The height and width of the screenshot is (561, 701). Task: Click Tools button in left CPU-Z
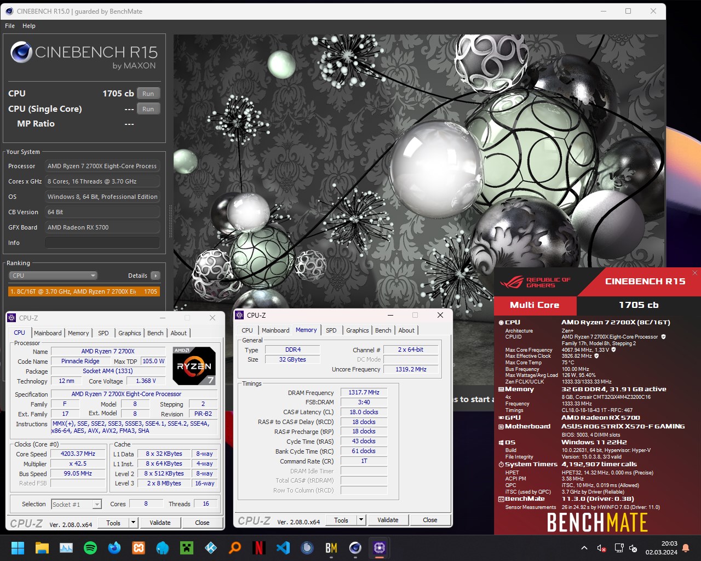tap(113, 523)
